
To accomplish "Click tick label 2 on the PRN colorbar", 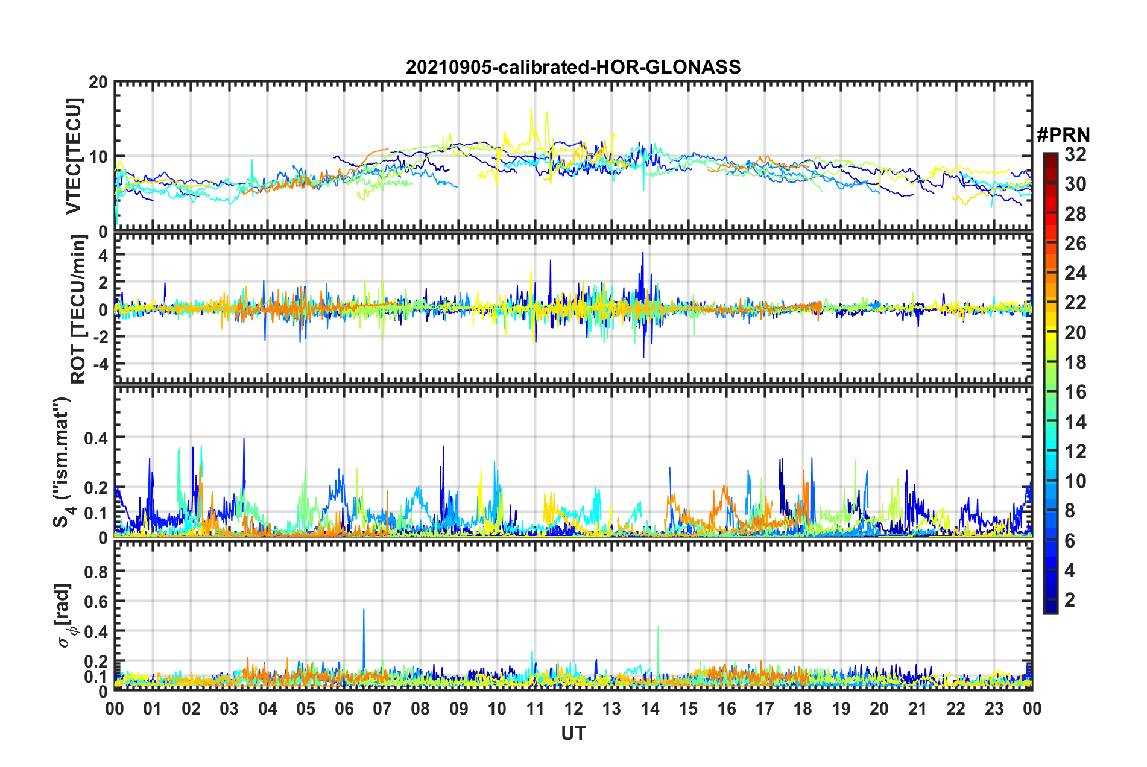I will click(1070, 600).
